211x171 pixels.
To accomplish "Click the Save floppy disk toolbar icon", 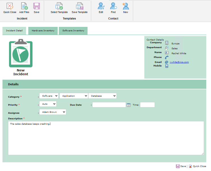I will point(36,6).
